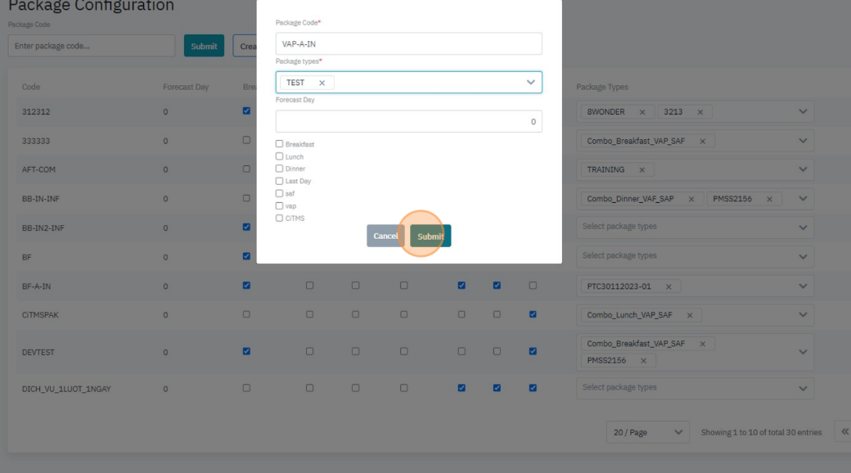Remove PTC30112023-01 tag from BF-A-IN row
Viewport: 851px width, 473px height.
coord(669,287)
